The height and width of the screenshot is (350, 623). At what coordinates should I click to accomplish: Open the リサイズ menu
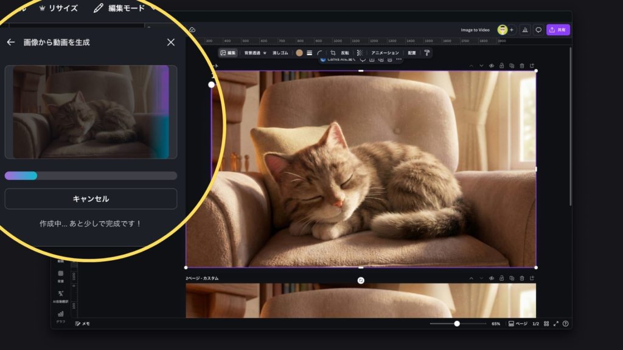pyautogui.click(x=58, y=9)
